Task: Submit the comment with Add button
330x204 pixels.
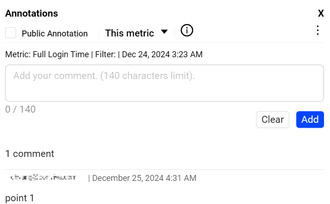Action: (x=310, y=120)
